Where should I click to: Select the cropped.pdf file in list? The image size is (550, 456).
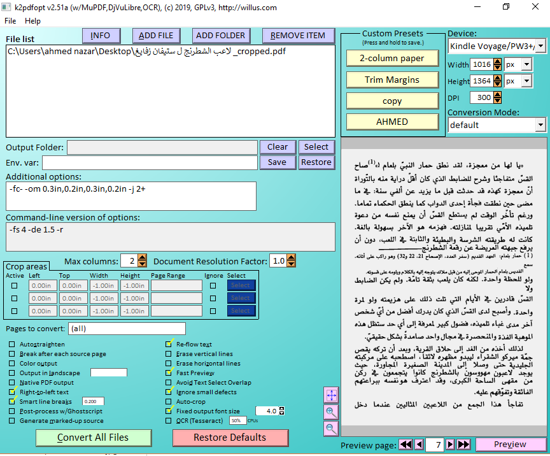click(146, 52)
